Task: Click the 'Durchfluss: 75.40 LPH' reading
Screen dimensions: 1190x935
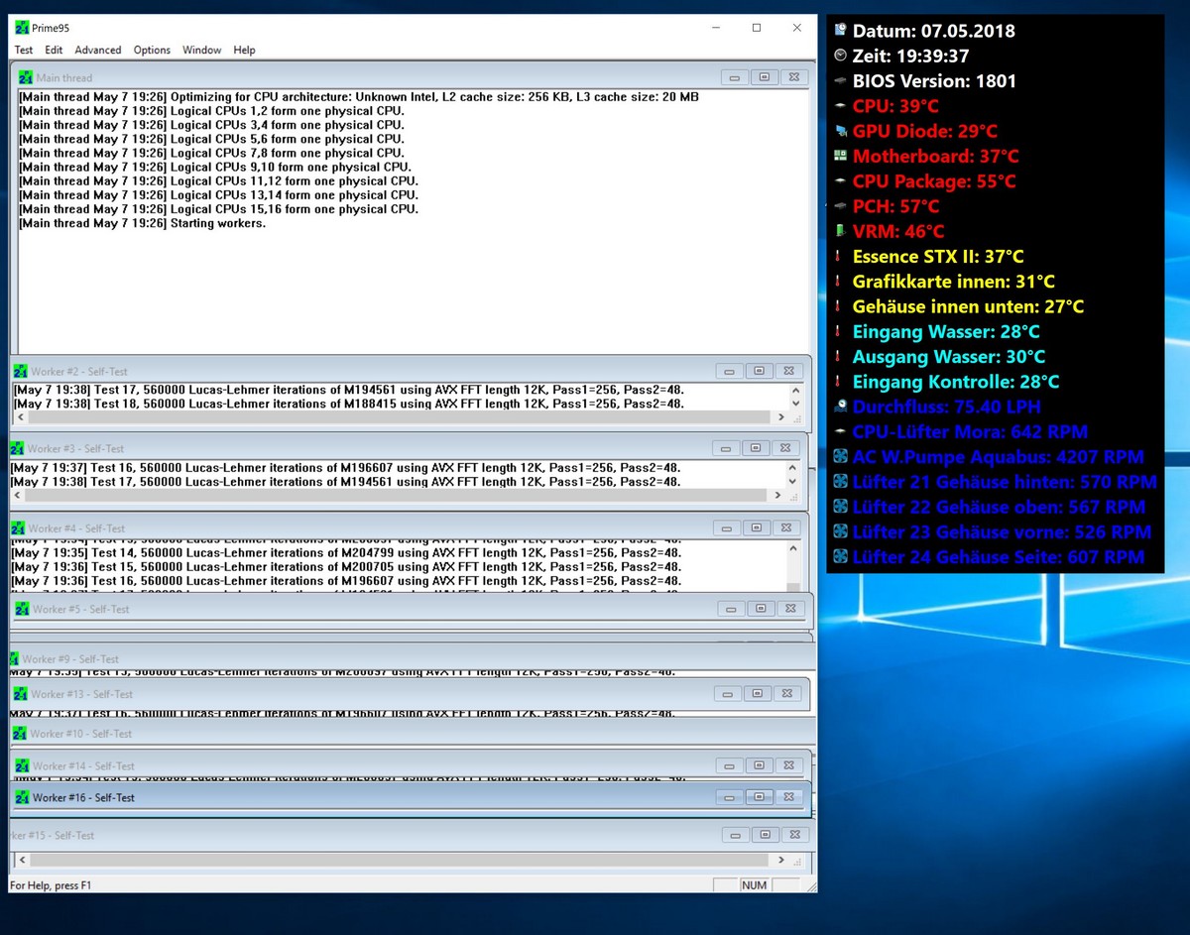Action: click(x=946, y=407)
